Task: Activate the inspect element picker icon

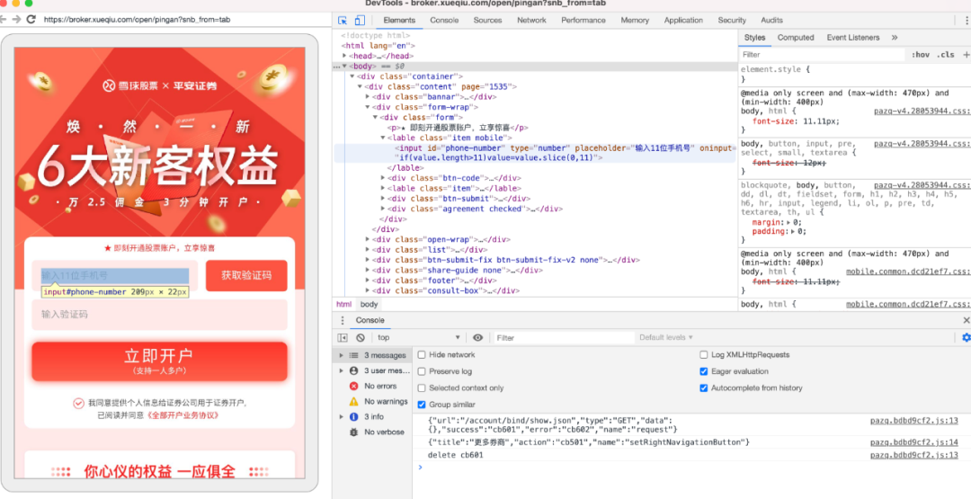Action: coord(342,21)
